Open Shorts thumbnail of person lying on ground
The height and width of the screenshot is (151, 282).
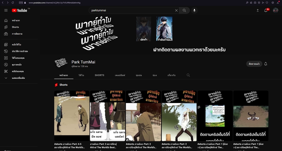pos(251,116)
